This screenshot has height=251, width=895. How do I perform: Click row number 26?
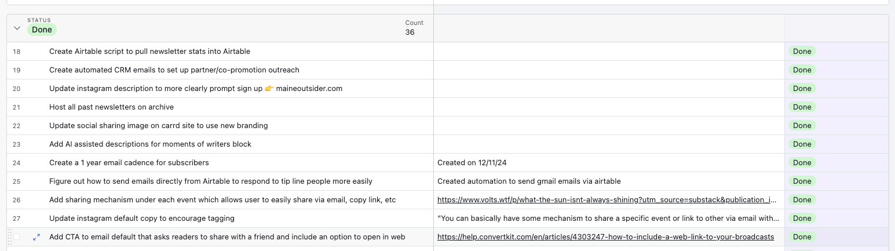[x=16, y=200]
